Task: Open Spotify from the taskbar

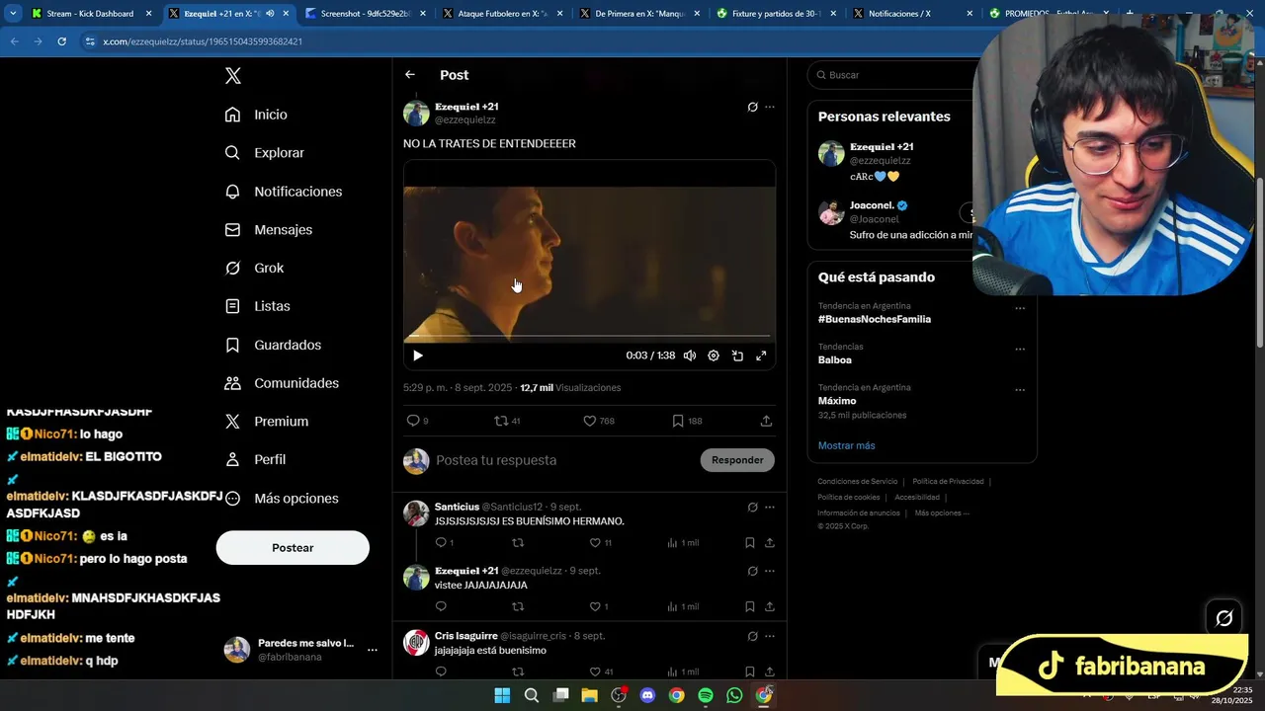Action: click(706, 695)
